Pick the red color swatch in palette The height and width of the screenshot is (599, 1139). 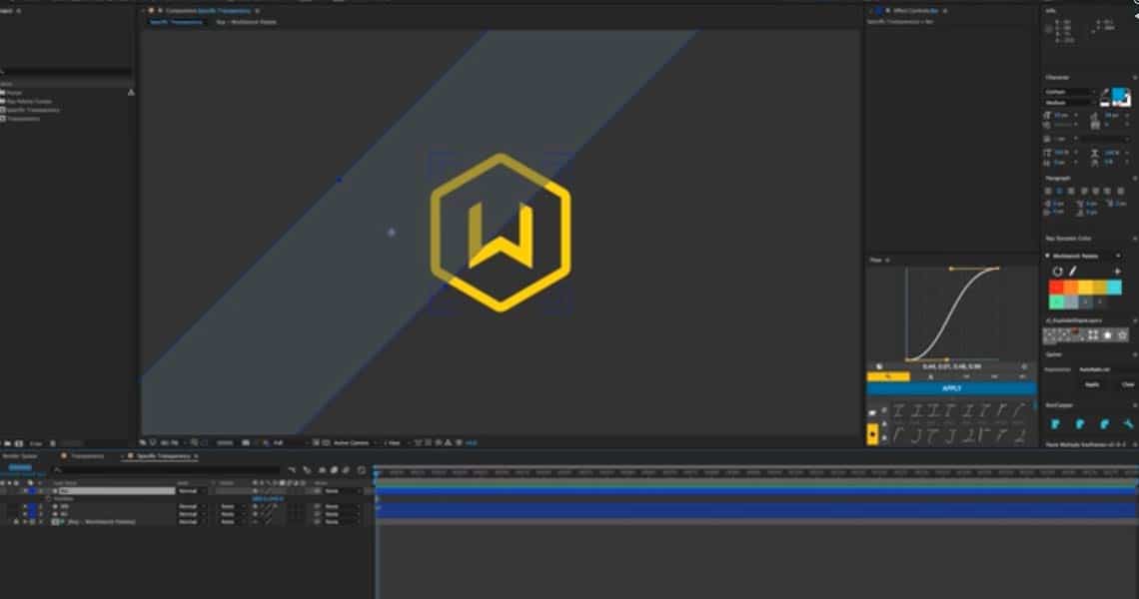click(x=1056, y=288)
